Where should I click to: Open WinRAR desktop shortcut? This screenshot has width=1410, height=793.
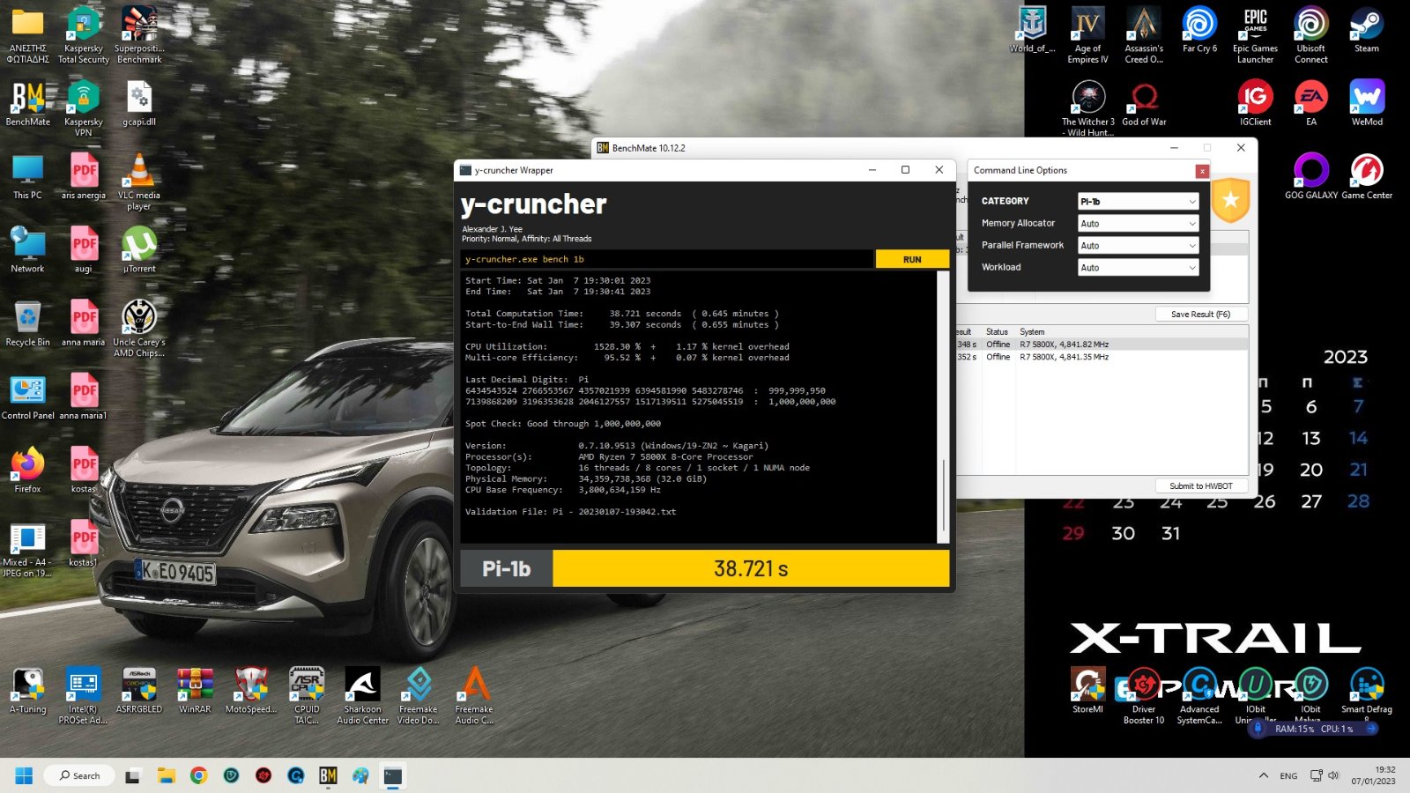195,691
